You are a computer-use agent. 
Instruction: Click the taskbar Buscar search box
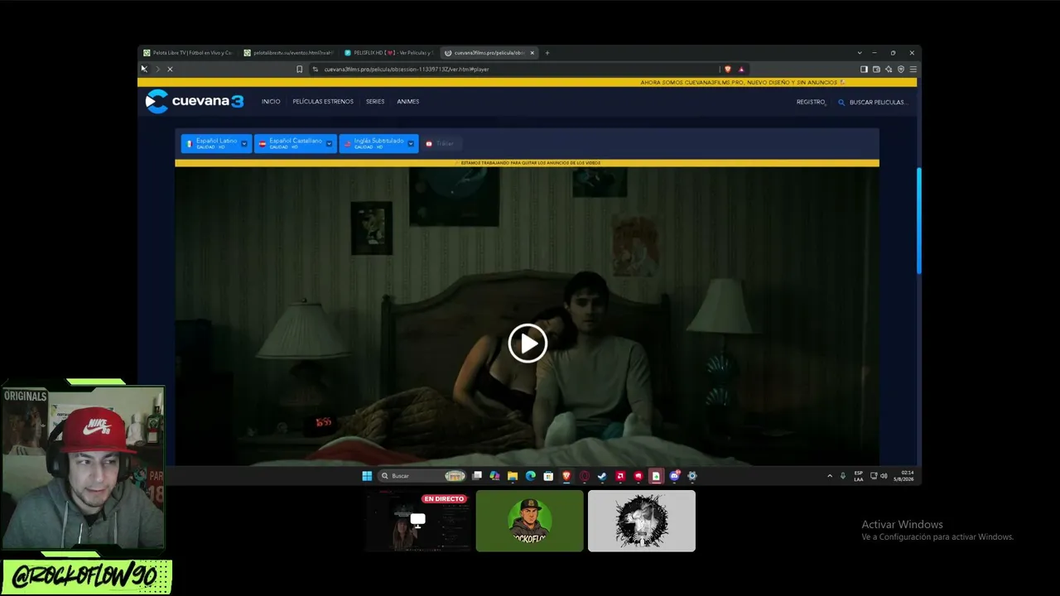(422, 476)
